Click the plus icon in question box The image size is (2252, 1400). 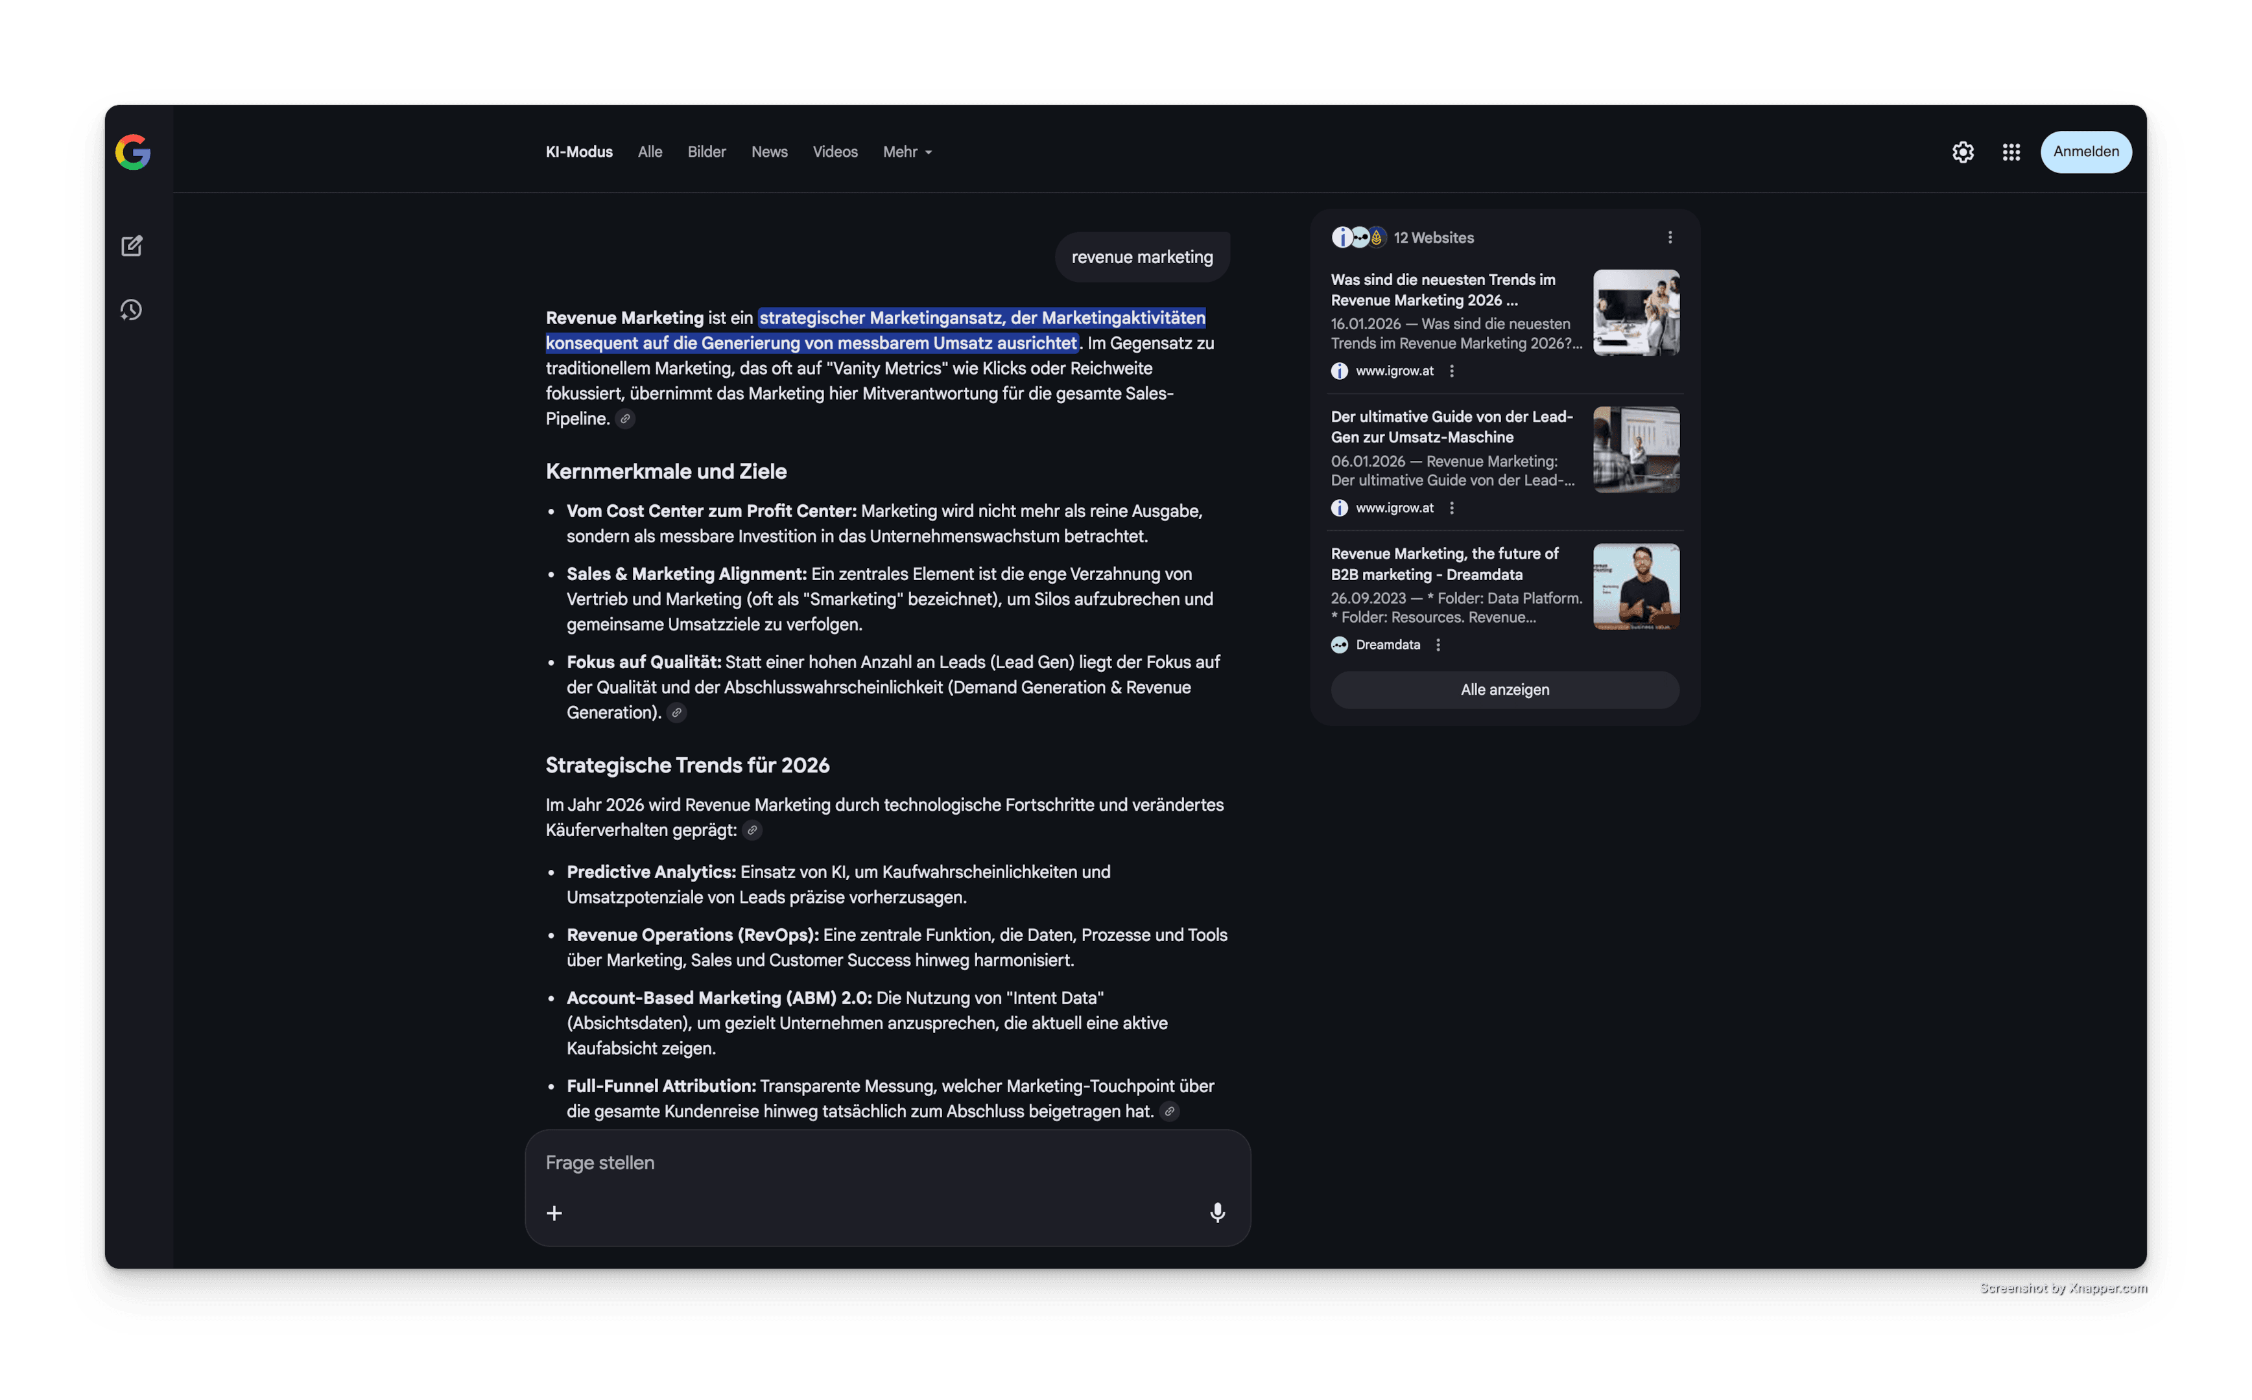[x=554, y=1213]
